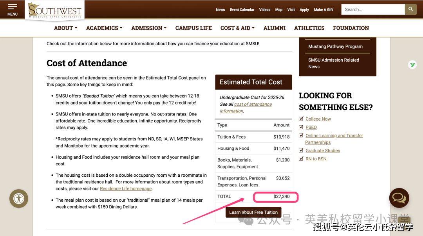Open the ATHLETICS menu item

(x=309, y=28)
